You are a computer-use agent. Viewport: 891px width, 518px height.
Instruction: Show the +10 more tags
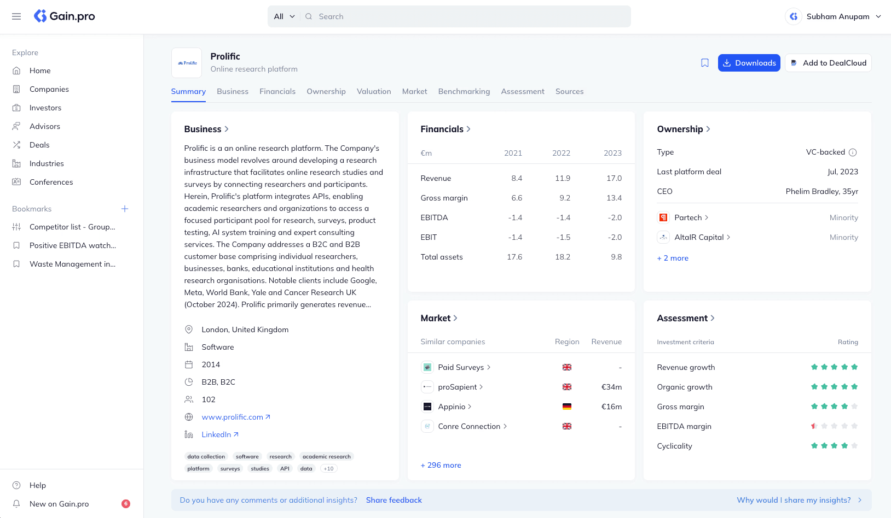point(328,469)
